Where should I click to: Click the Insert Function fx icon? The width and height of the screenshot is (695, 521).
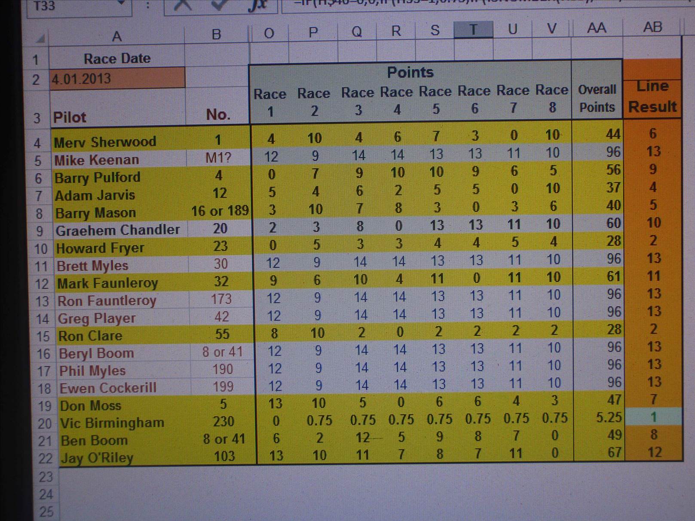pyautogui.click(x=257, y=5)
